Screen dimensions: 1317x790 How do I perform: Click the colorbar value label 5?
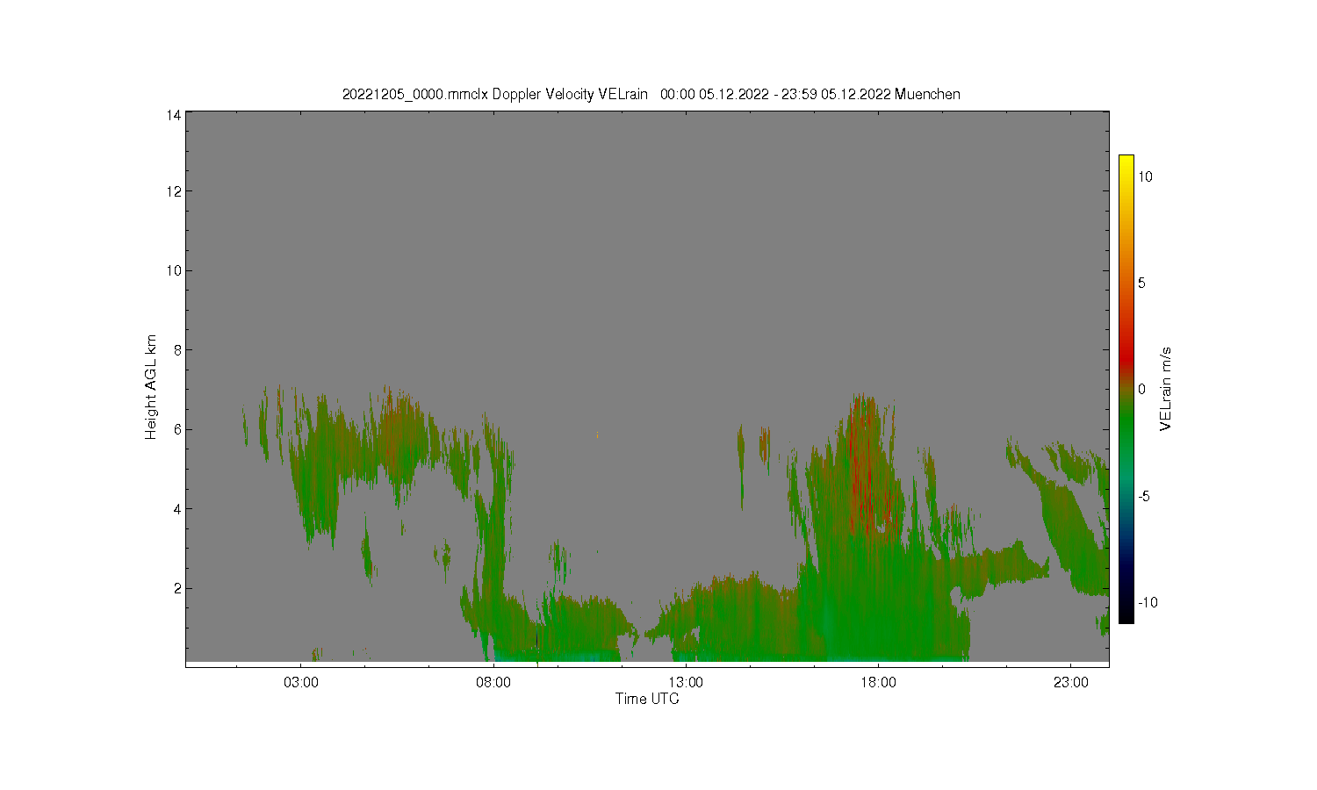pos(1142,283)
